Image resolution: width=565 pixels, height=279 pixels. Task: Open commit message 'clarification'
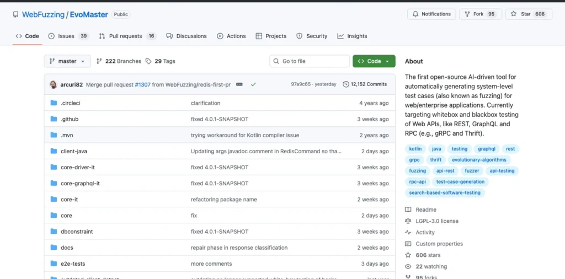[x=205, y=103]
